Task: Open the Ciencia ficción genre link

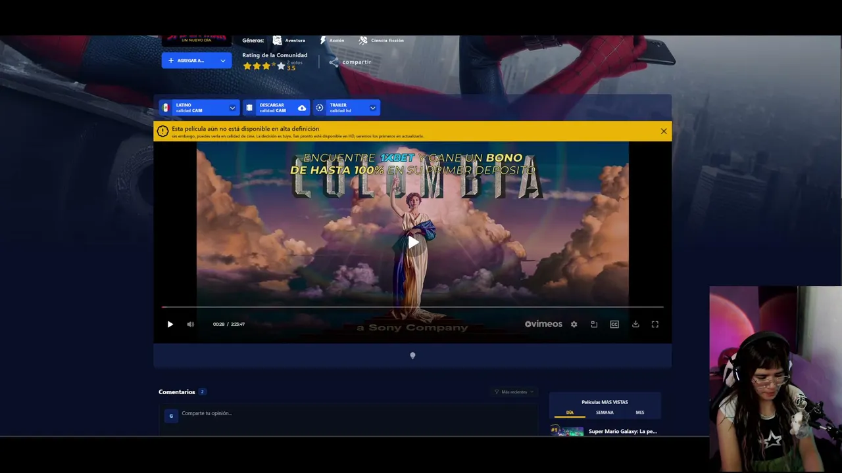Action: tap(387, 40)
